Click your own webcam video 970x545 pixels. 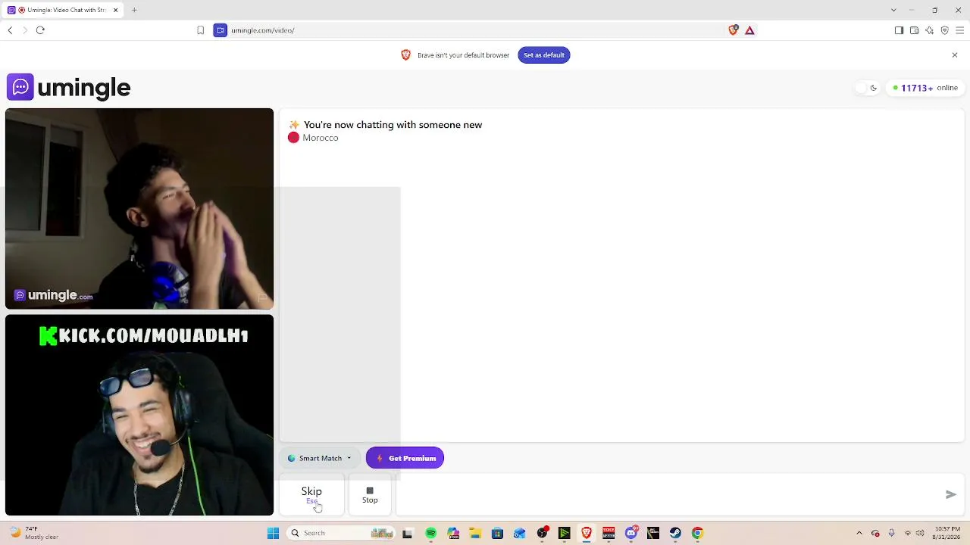[139, 415]
